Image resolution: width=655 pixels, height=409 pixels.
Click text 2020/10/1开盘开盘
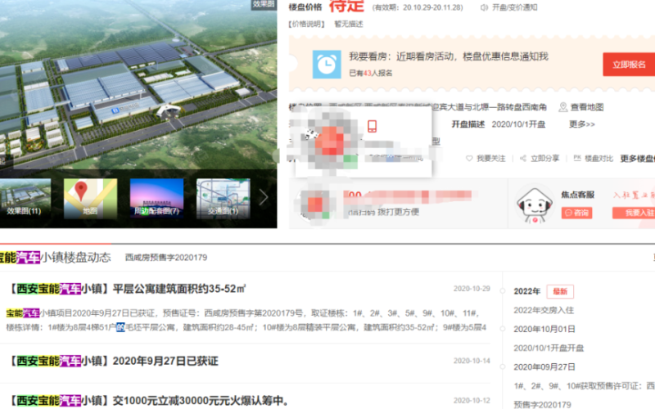549,348
